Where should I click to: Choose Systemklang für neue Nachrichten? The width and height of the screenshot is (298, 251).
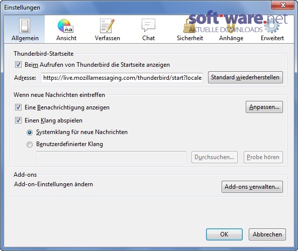coord(30,133)
